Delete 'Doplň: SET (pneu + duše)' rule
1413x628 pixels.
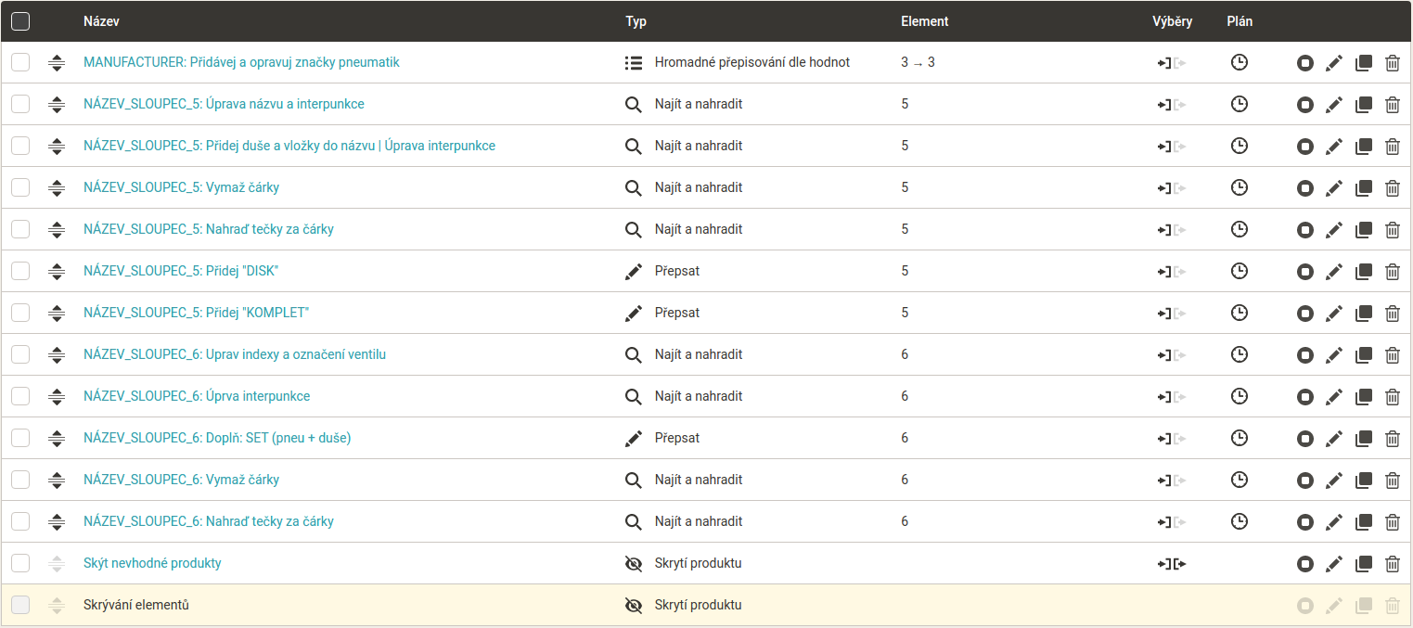[1392, 439]
